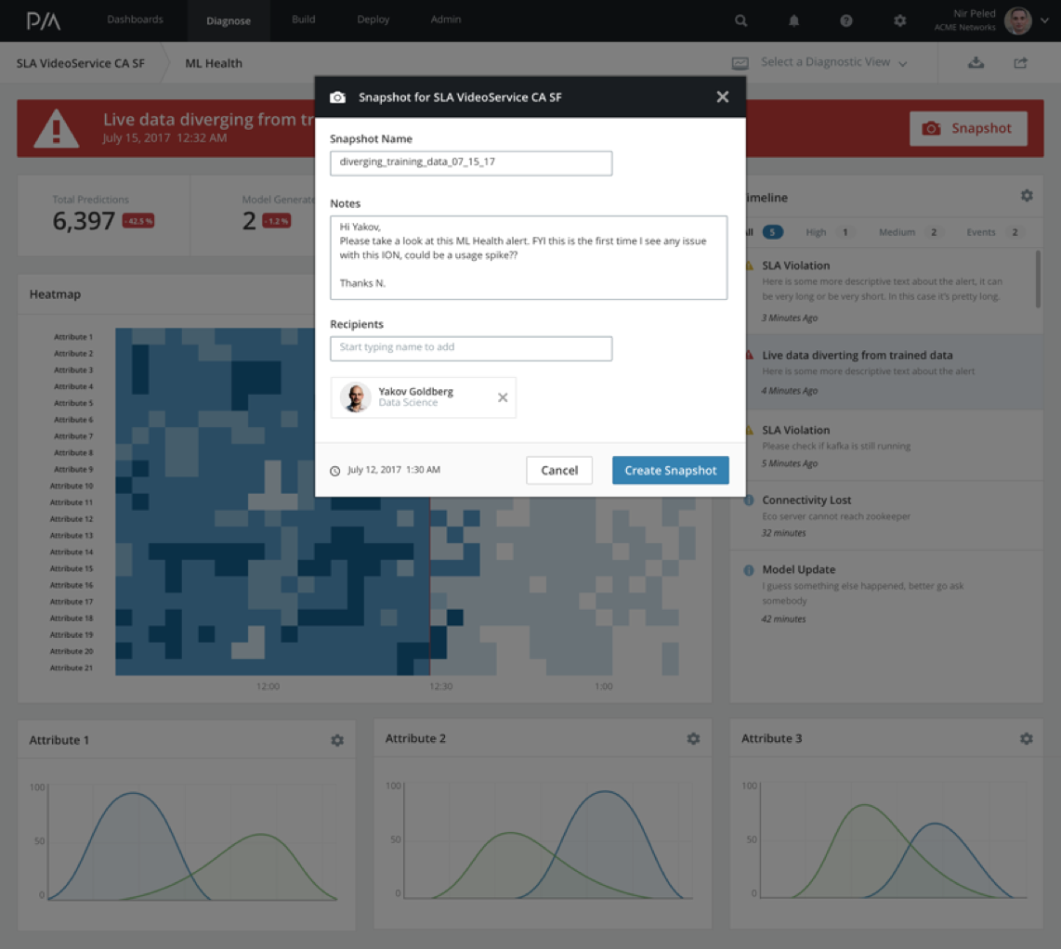1061x949 pixels.
Task: Click the Heatmap panel title
Action: coord(55,294)
